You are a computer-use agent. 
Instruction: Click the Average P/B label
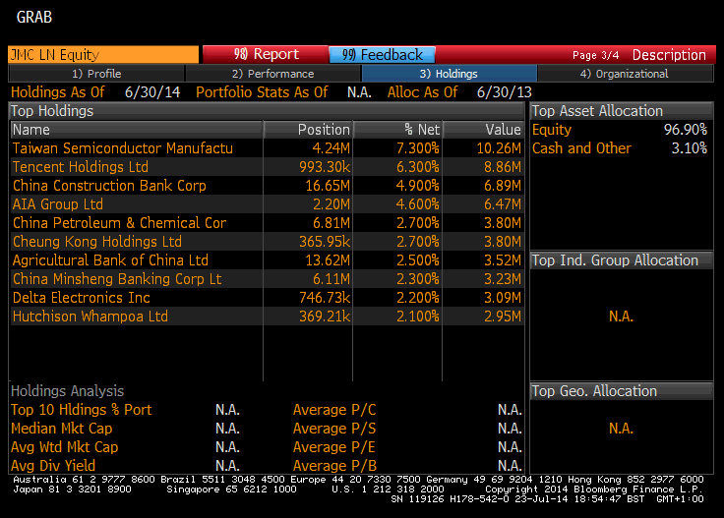pos(334,466)
